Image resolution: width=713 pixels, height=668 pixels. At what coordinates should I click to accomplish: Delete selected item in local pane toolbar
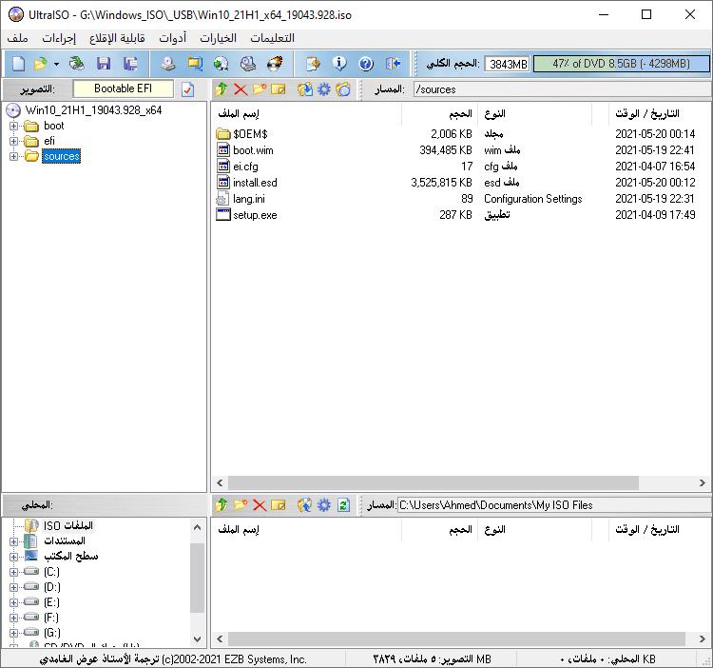[260, 504]
